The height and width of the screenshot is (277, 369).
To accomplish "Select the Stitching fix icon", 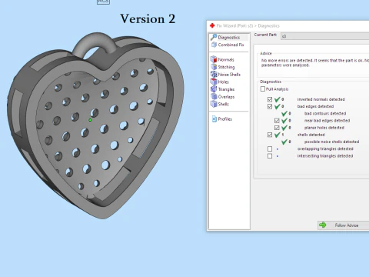I will coord(214,67).
